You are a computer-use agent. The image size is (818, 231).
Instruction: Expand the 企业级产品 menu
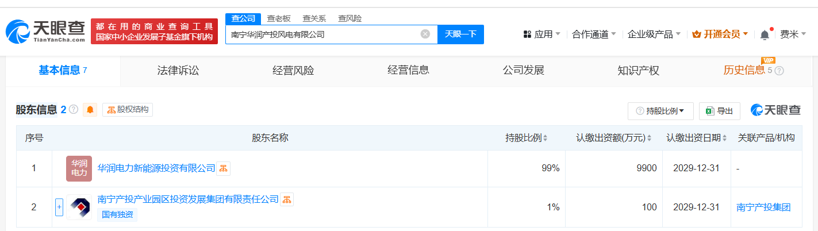click(x=654, y=34)
